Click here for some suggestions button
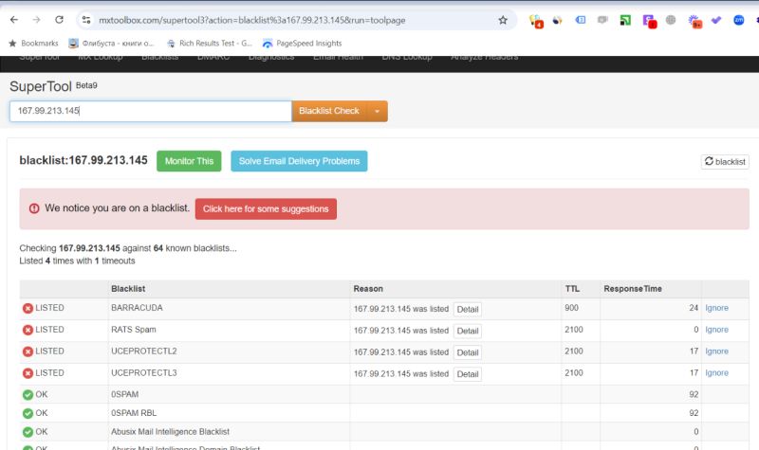Screen dimensions: 759x450 tap(266, 208)
